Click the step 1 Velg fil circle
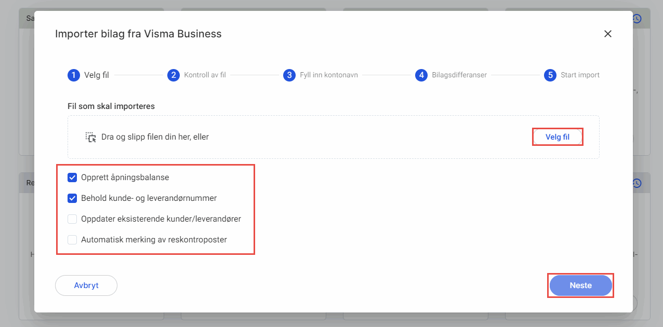The image size is (663, 327). click(73, 75)
